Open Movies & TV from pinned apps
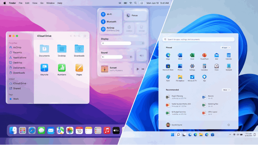Image resolution: width=258 pixels, height=145 pixels. (192, 78)
